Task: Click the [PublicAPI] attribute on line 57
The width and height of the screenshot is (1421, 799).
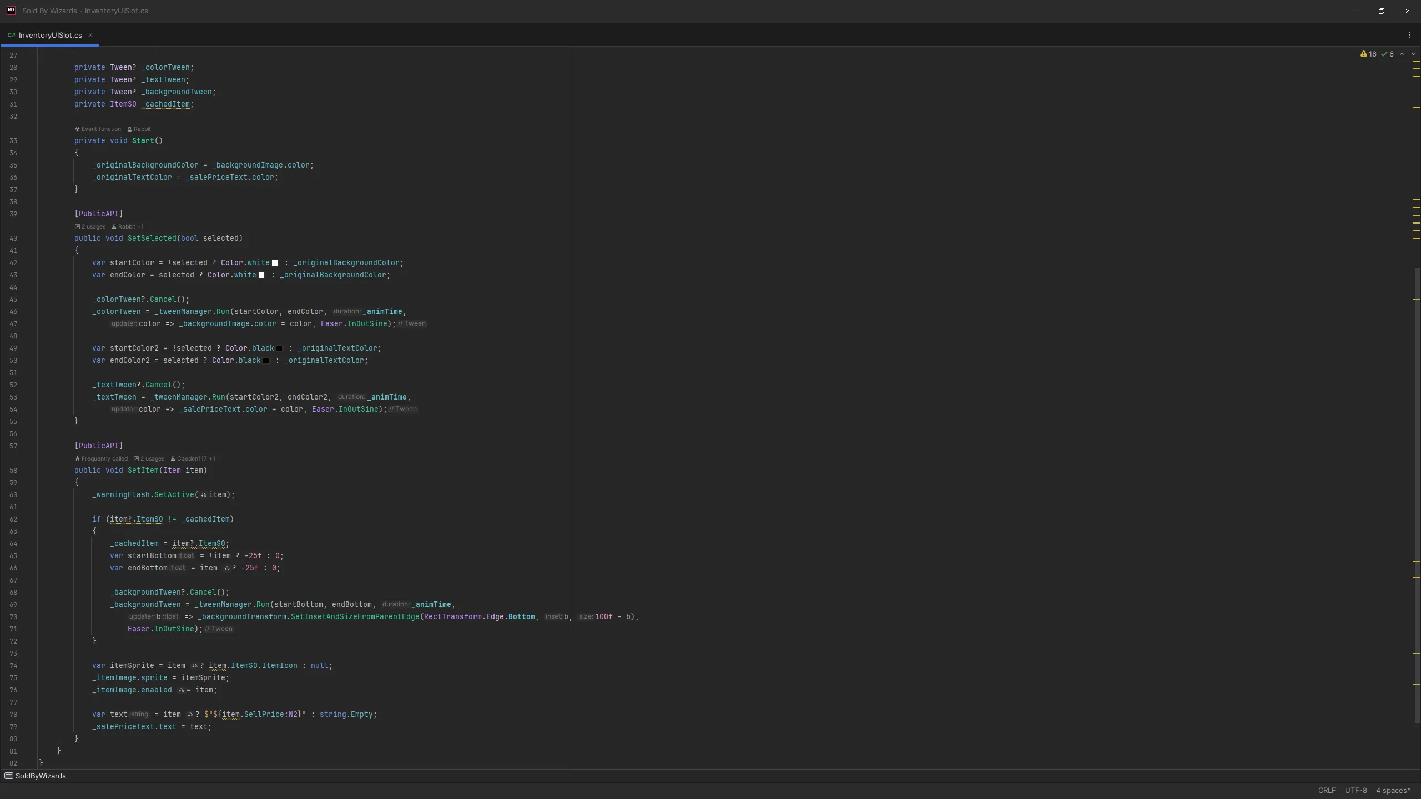Action: pos(99,446)
